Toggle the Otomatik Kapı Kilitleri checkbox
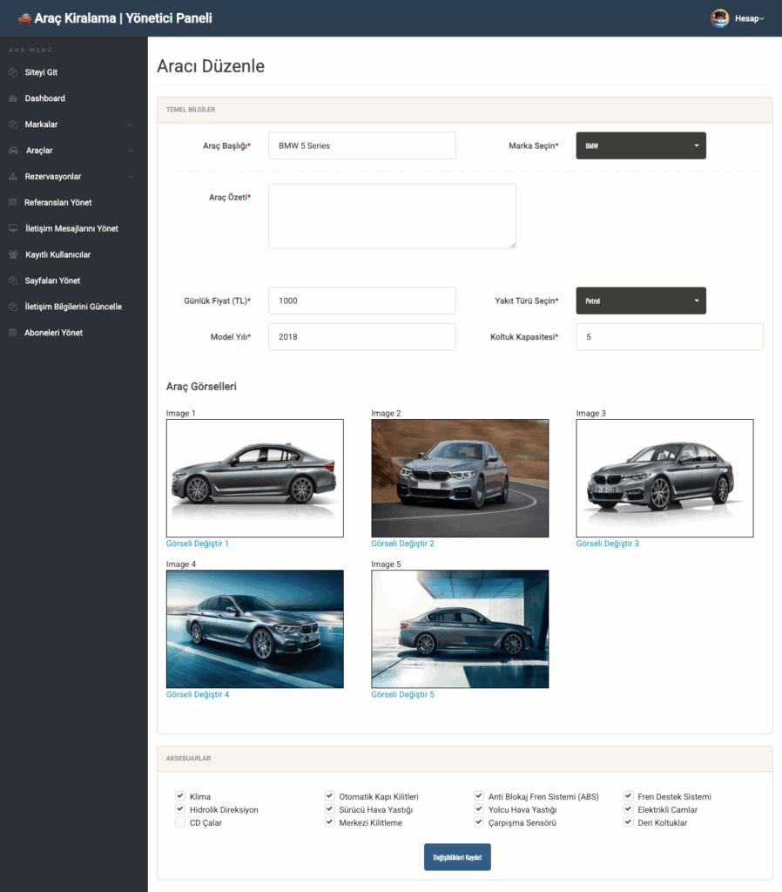The width and height of the screenshot is (782, 892). coord(329,796)
